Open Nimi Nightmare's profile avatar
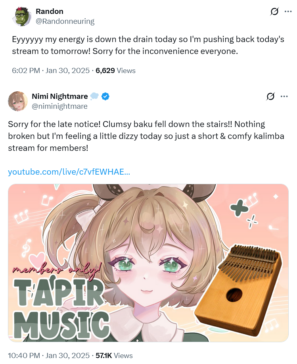This screenshot has height=364, width=297. pos(18,101)
